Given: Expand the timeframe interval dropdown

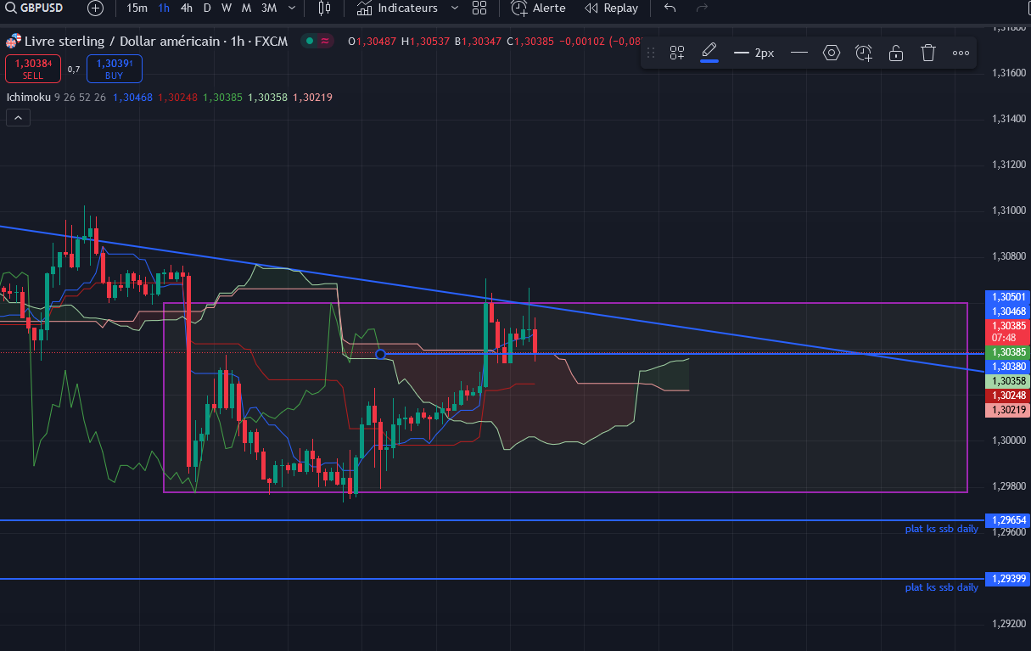Looking at the screenshot, I should 293,8.
